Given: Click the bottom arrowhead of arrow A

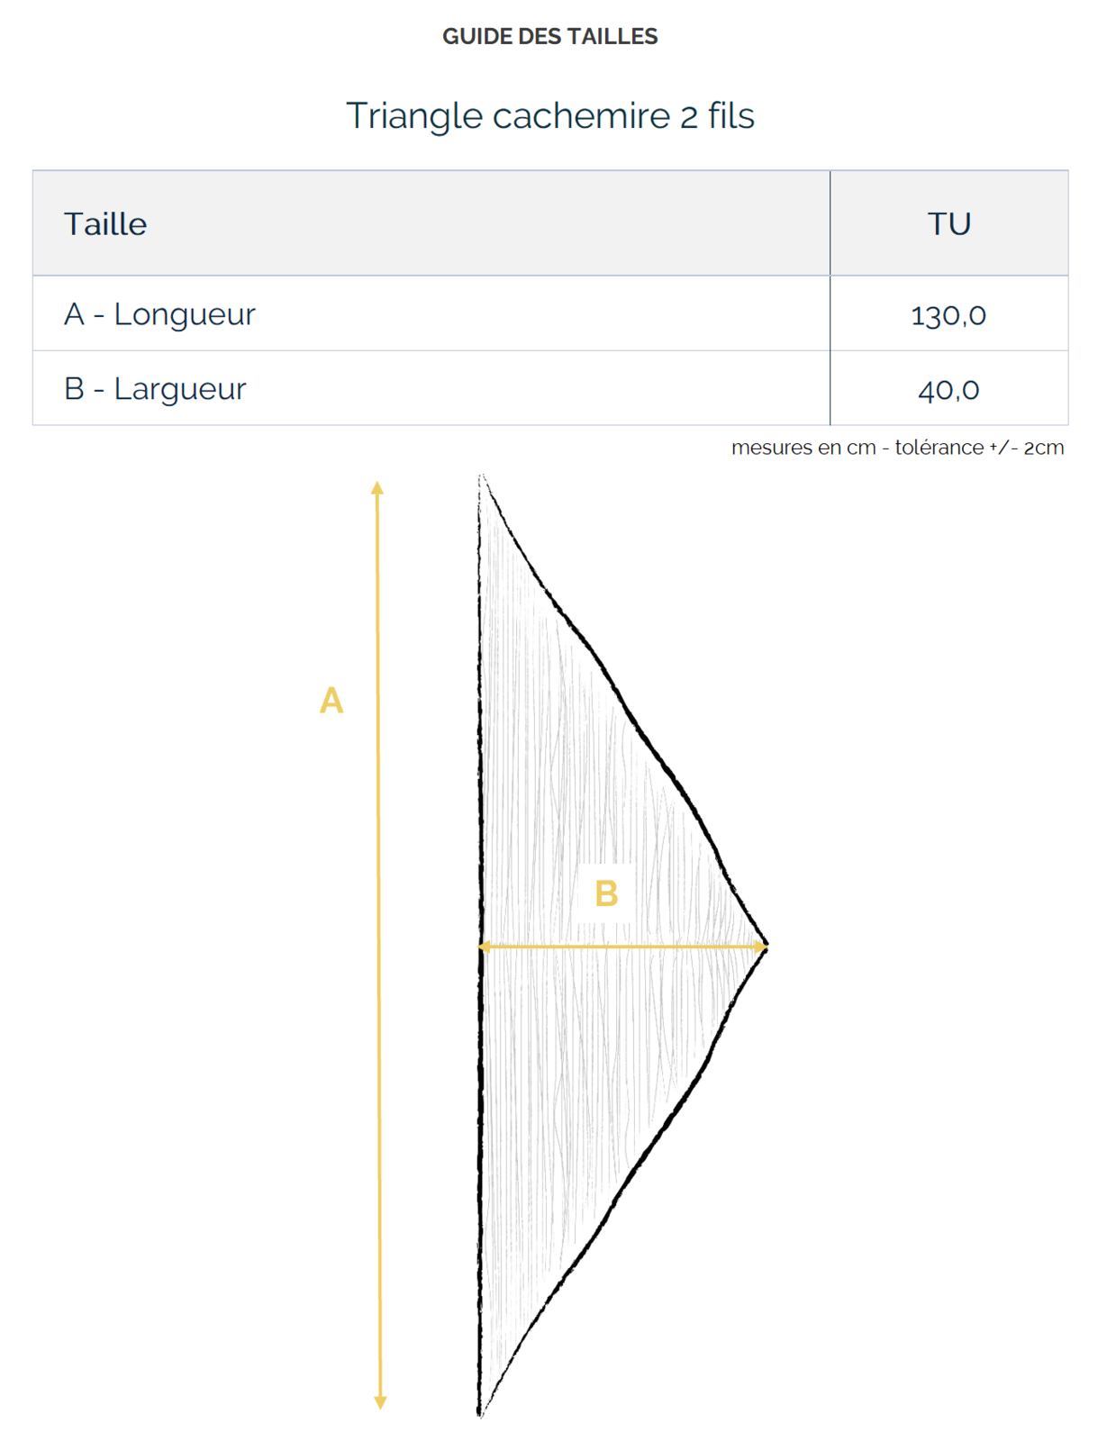Looking at the screenshot, I should tap(380, 1402).
